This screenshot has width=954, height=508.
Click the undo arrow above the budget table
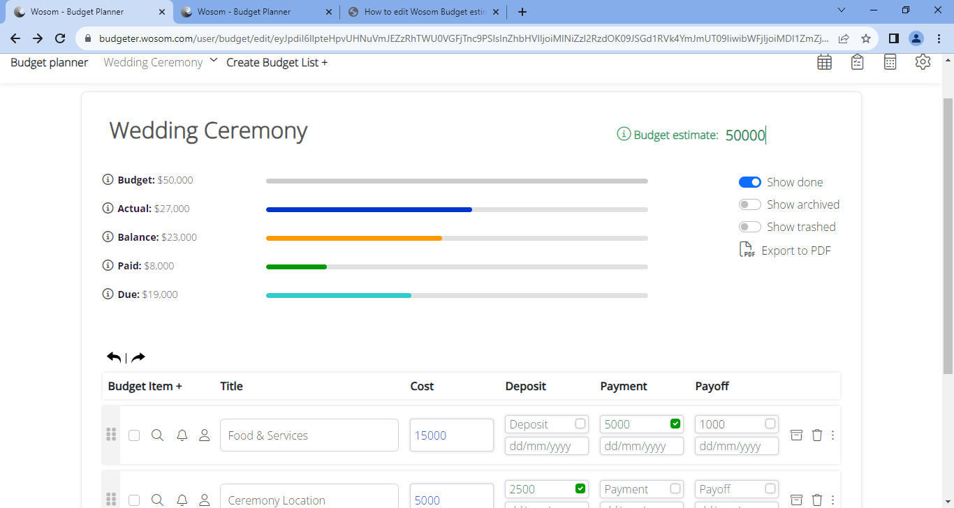(113, 357)
